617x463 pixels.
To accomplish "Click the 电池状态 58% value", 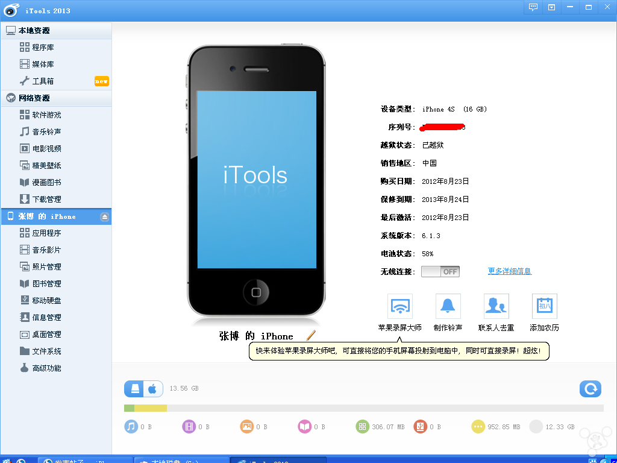I will (428, 254).
